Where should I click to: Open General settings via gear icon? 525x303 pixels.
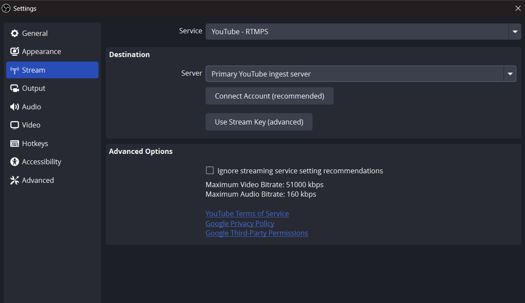(14, 33)
